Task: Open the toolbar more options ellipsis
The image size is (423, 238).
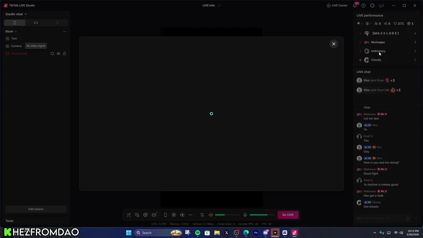Action: (x=190, y=215)
